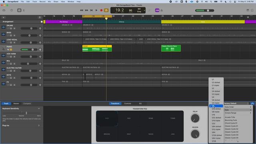Click the Compare button
The image size is (256, 144).
pos(27,104)
